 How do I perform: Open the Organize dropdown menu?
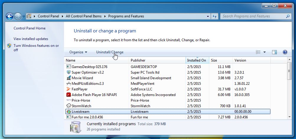coord(78,52)
